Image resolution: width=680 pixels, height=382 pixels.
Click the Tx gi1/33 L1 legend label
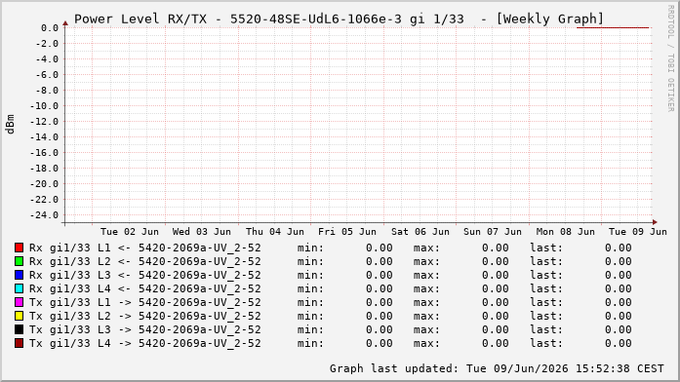click(x=144, y=302)
